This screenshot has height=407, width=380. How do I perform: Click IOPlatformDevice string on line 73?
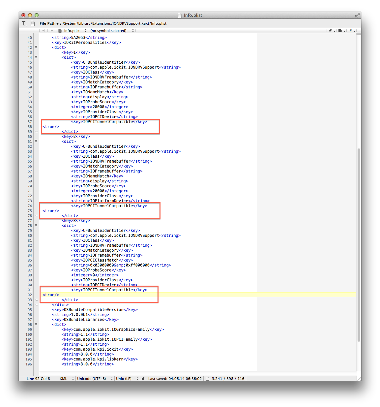(x=110, y=201)
